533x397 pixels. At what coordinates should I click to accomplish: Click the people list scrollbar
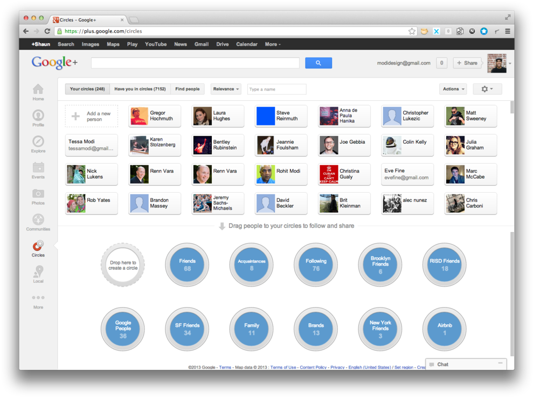pyautogui.click(x=512, y=107)
